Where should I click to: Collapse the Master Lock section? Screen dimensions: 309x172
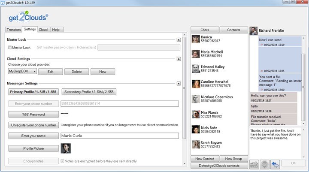(179, 40)
